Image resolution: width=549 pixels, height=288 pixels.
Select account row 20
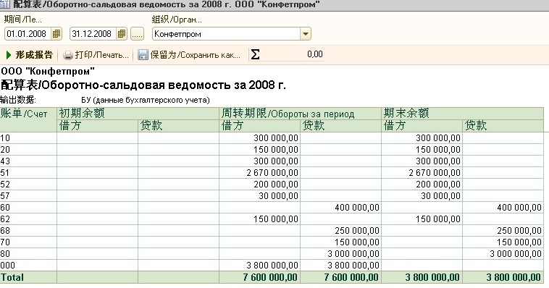pyautogui.click(x=272, y=149)
